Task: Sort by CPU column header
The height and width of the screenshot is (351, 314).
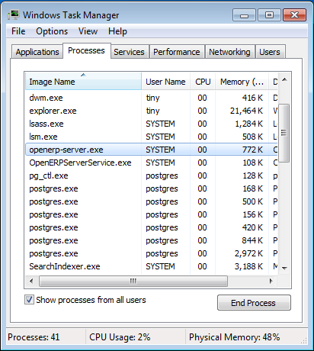Action: [203, 82]
